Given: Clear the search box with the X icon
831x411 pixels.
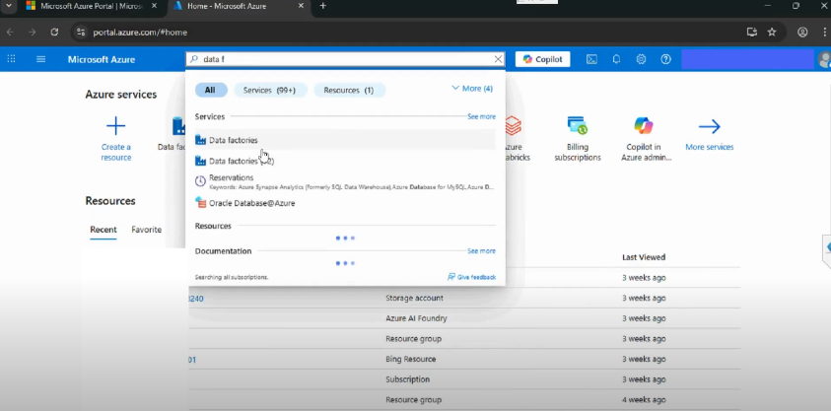Looking at the screenshot, I should [x=498, y=59].
